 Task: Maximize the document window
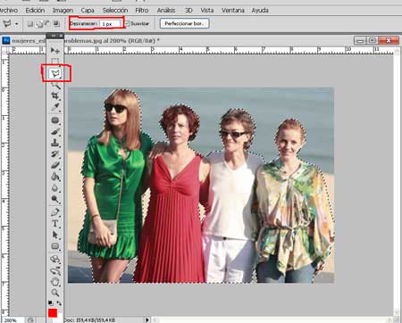pyautogui.click(x=372, y=40)
